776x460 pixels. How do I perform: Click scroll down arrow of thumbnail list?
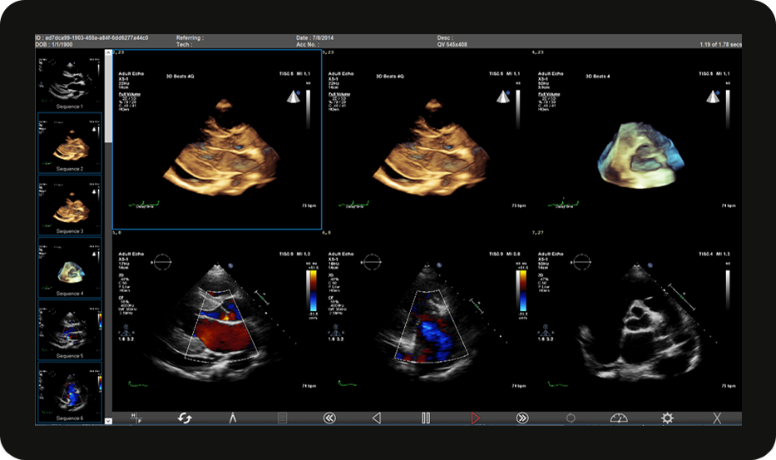click(107, 422)
